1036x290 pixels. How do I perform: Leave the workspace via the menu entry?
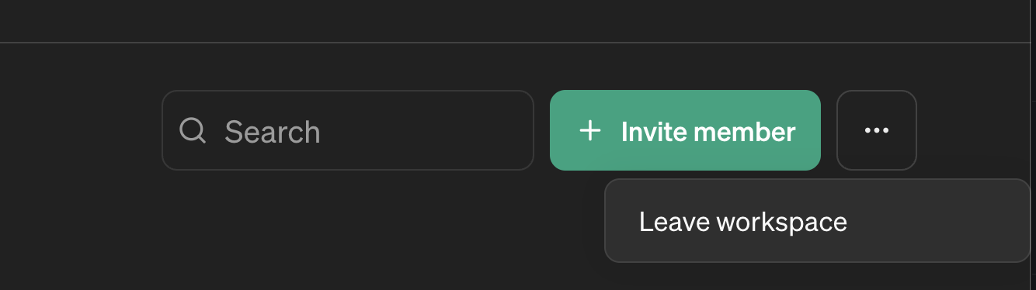point(818,222)
